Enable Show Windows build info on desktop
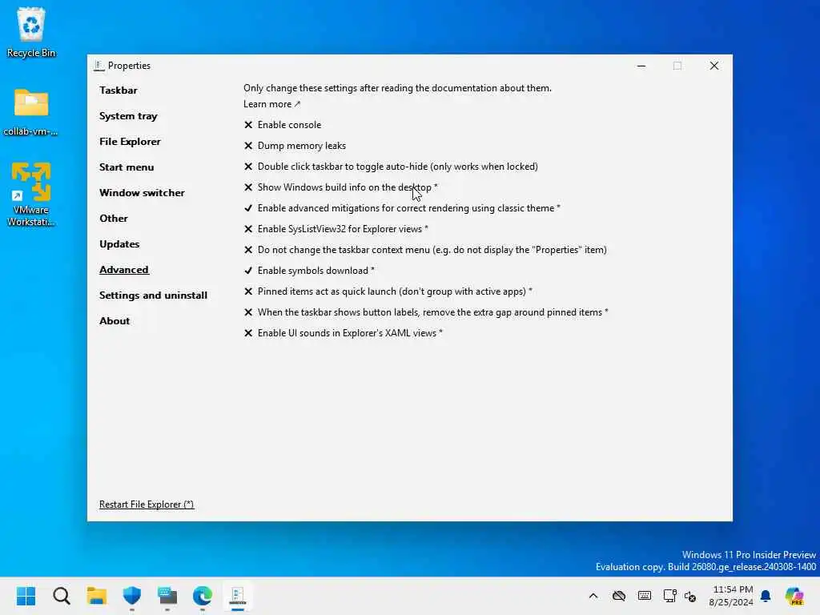Image resolution: width=820 pixels, height=615 pixels. click(x=340, y=187)
